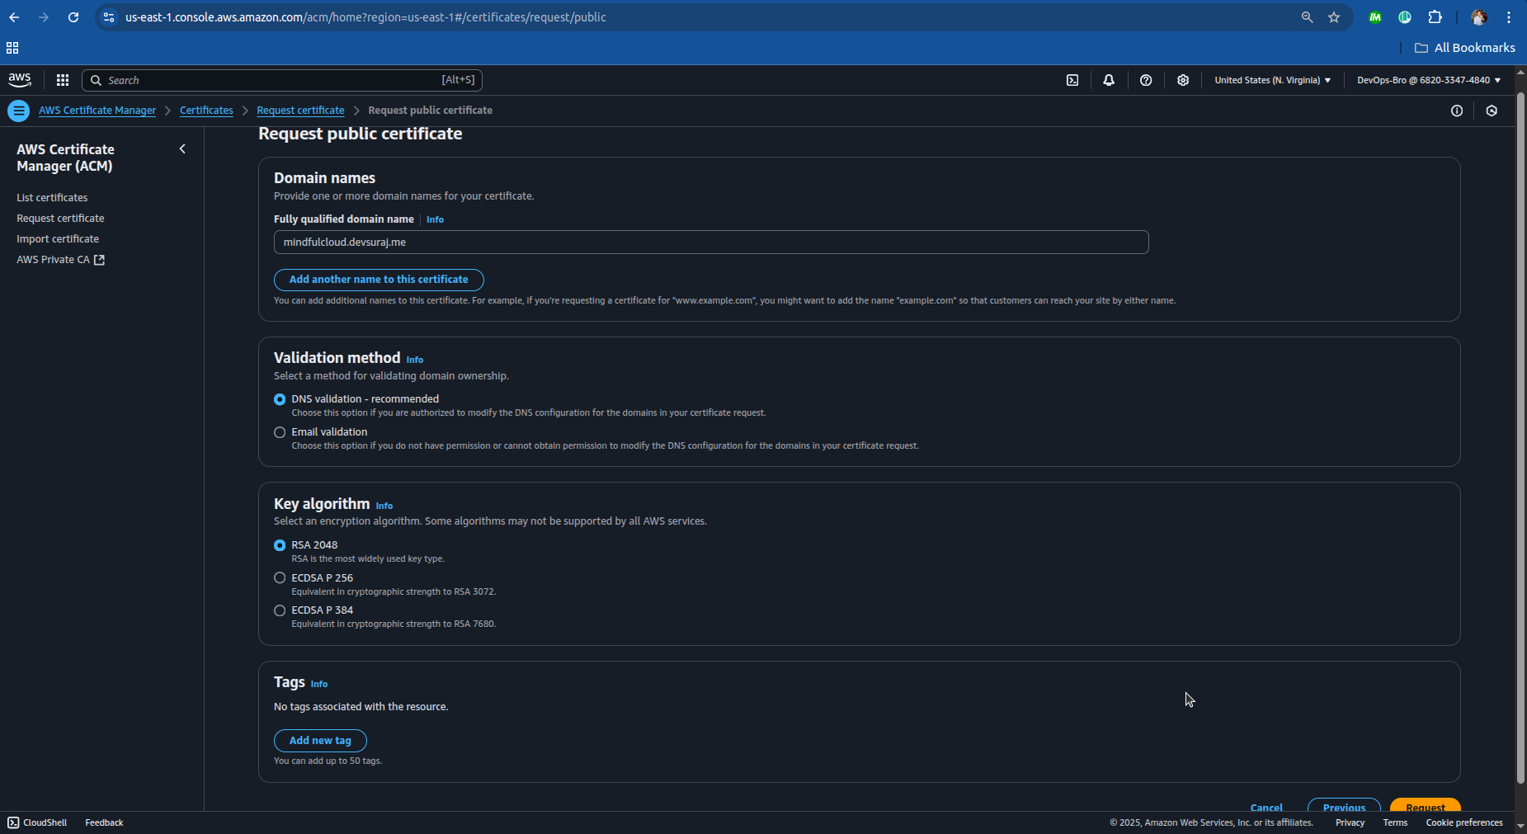This screenshot has width=1527, height=834.
Task: Click Feedback in the footer
Action: click(104, 822)
